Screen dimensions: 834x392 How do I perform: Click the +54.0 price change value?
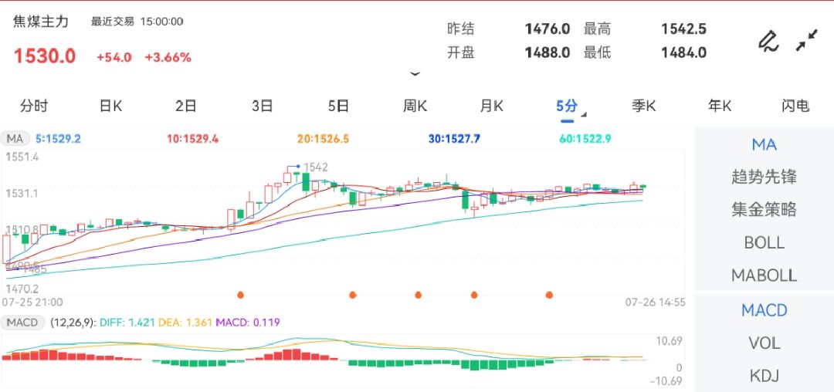click(114, 57)
